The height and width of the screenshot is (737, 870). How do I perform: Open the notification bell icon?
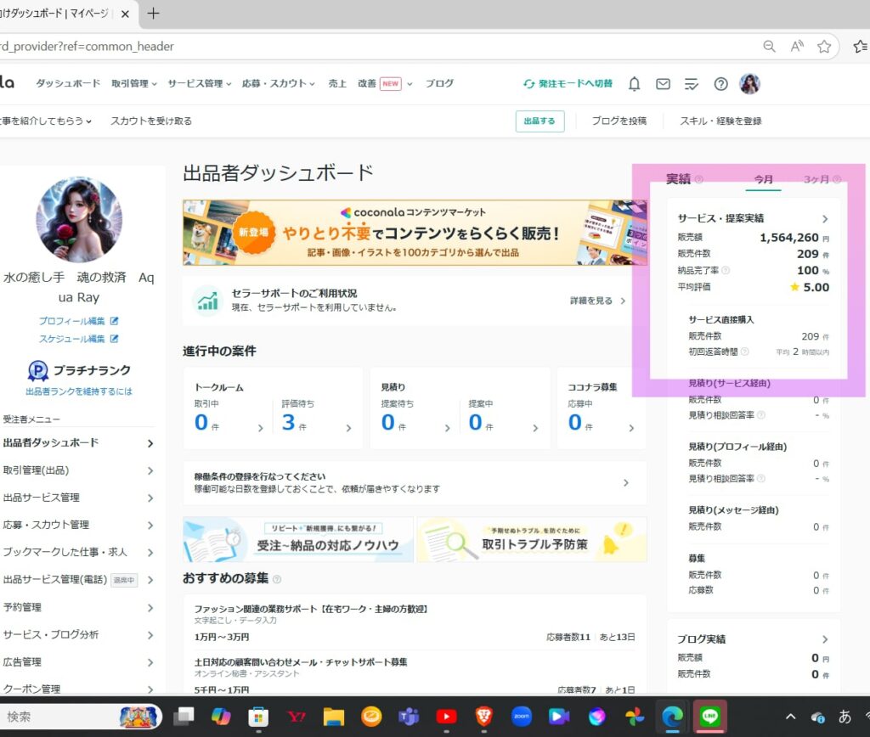click(634, 84)
